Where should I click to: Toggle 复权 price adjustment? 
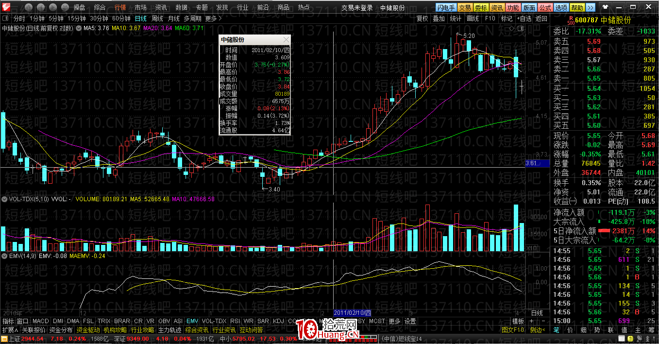coord(422,18)
